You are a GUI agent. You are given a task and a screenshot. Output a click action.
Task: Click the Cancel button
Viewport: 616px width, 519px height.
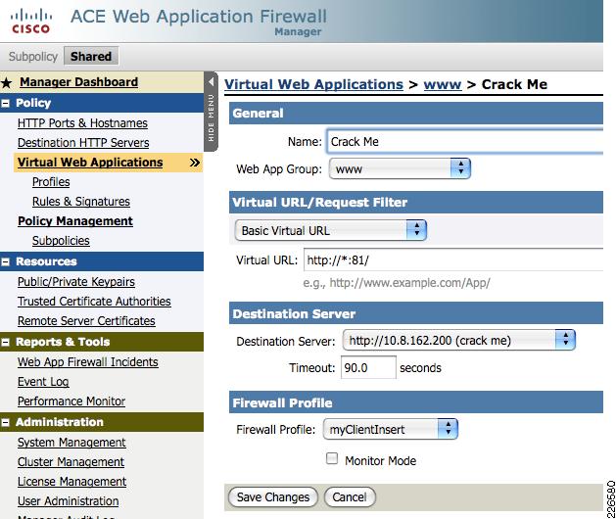click(350, 497)
